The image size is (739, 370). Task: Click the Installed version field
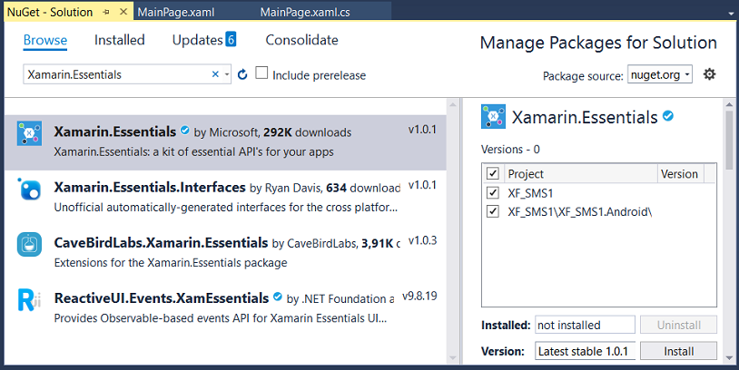[x=585, y=325]
